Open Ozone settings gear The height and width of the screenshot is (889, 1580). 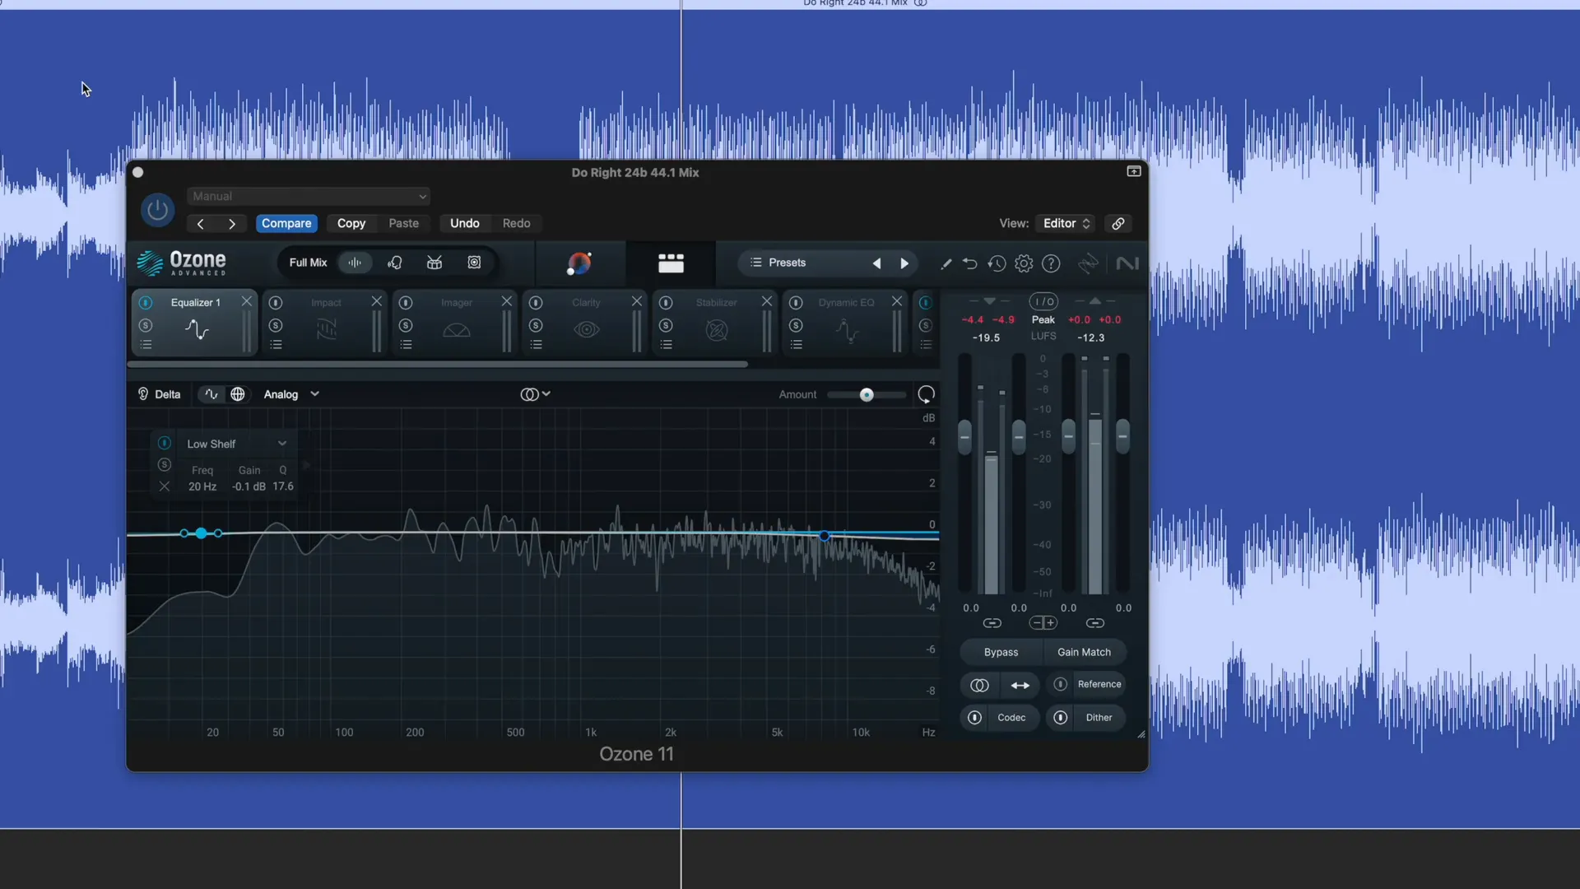click(x=1024, y=263)
